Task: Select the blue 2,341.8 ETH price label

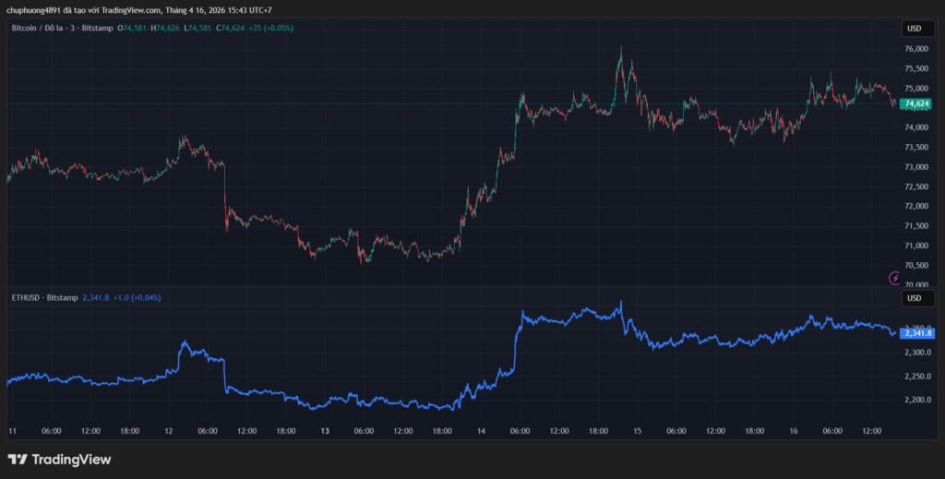Action: coord(917,333)
